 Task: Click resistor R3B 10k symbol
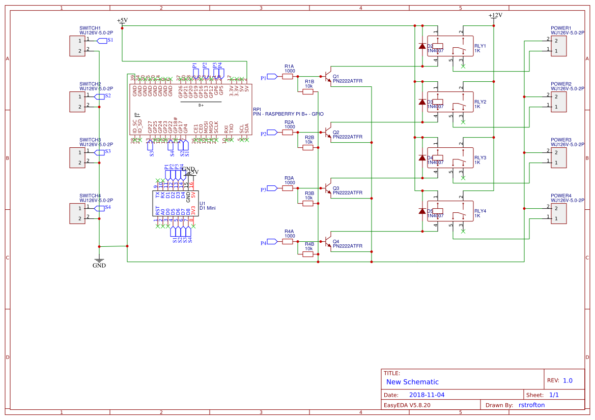tap(308, 203)
